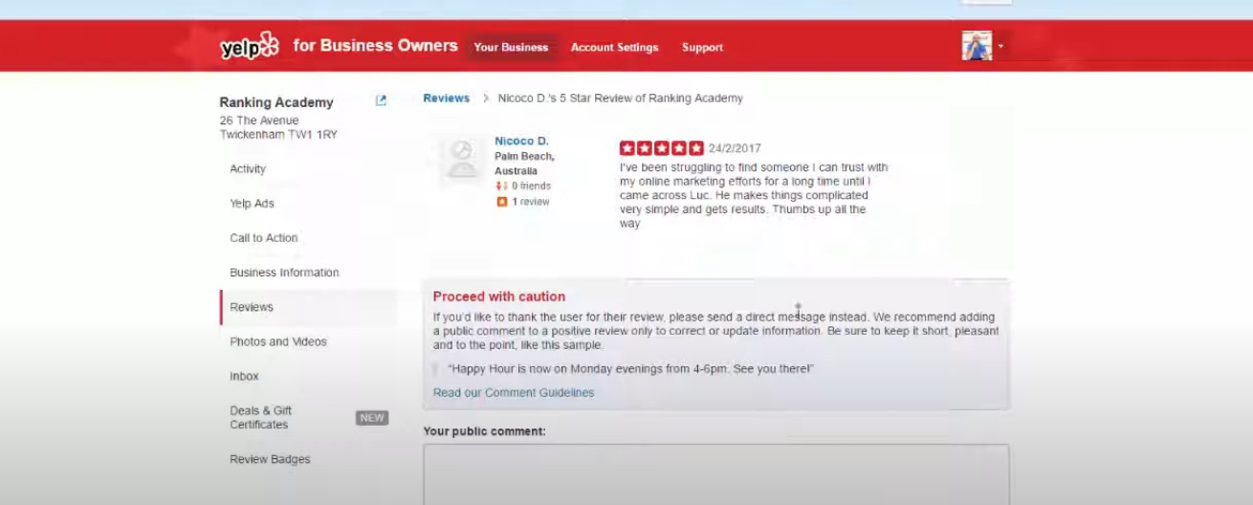
Task: Open Yelp Ads in sidebar
Action: [x=252, y=204]
